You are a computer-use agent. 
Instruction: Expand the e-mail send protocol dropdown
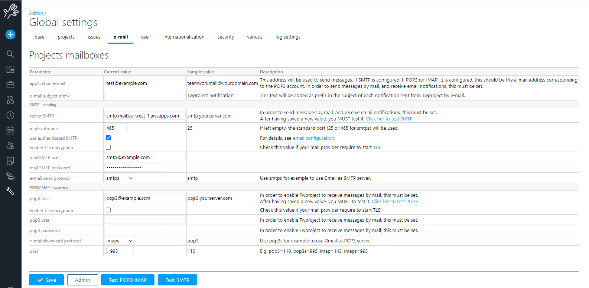pos(120,178)
